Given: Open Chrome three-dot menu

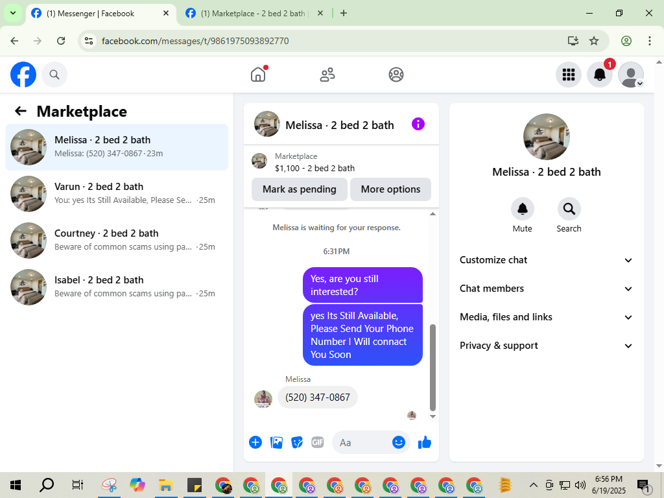Looking at the screenshot, I should click(650, 41).
